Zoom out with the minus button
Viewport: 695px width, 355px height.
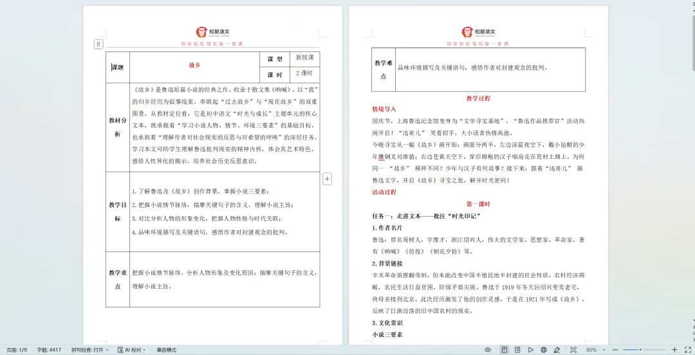(x=615, y=350)
